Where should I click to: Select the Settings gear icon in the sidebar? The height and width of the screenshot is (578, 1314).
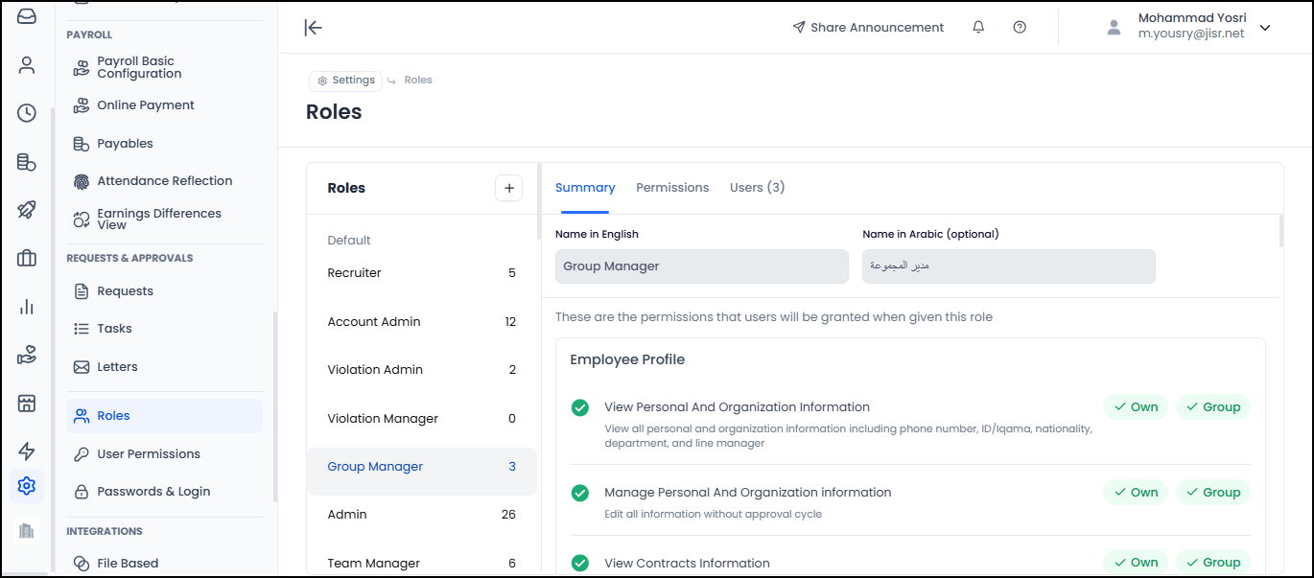tap(27, 486)
